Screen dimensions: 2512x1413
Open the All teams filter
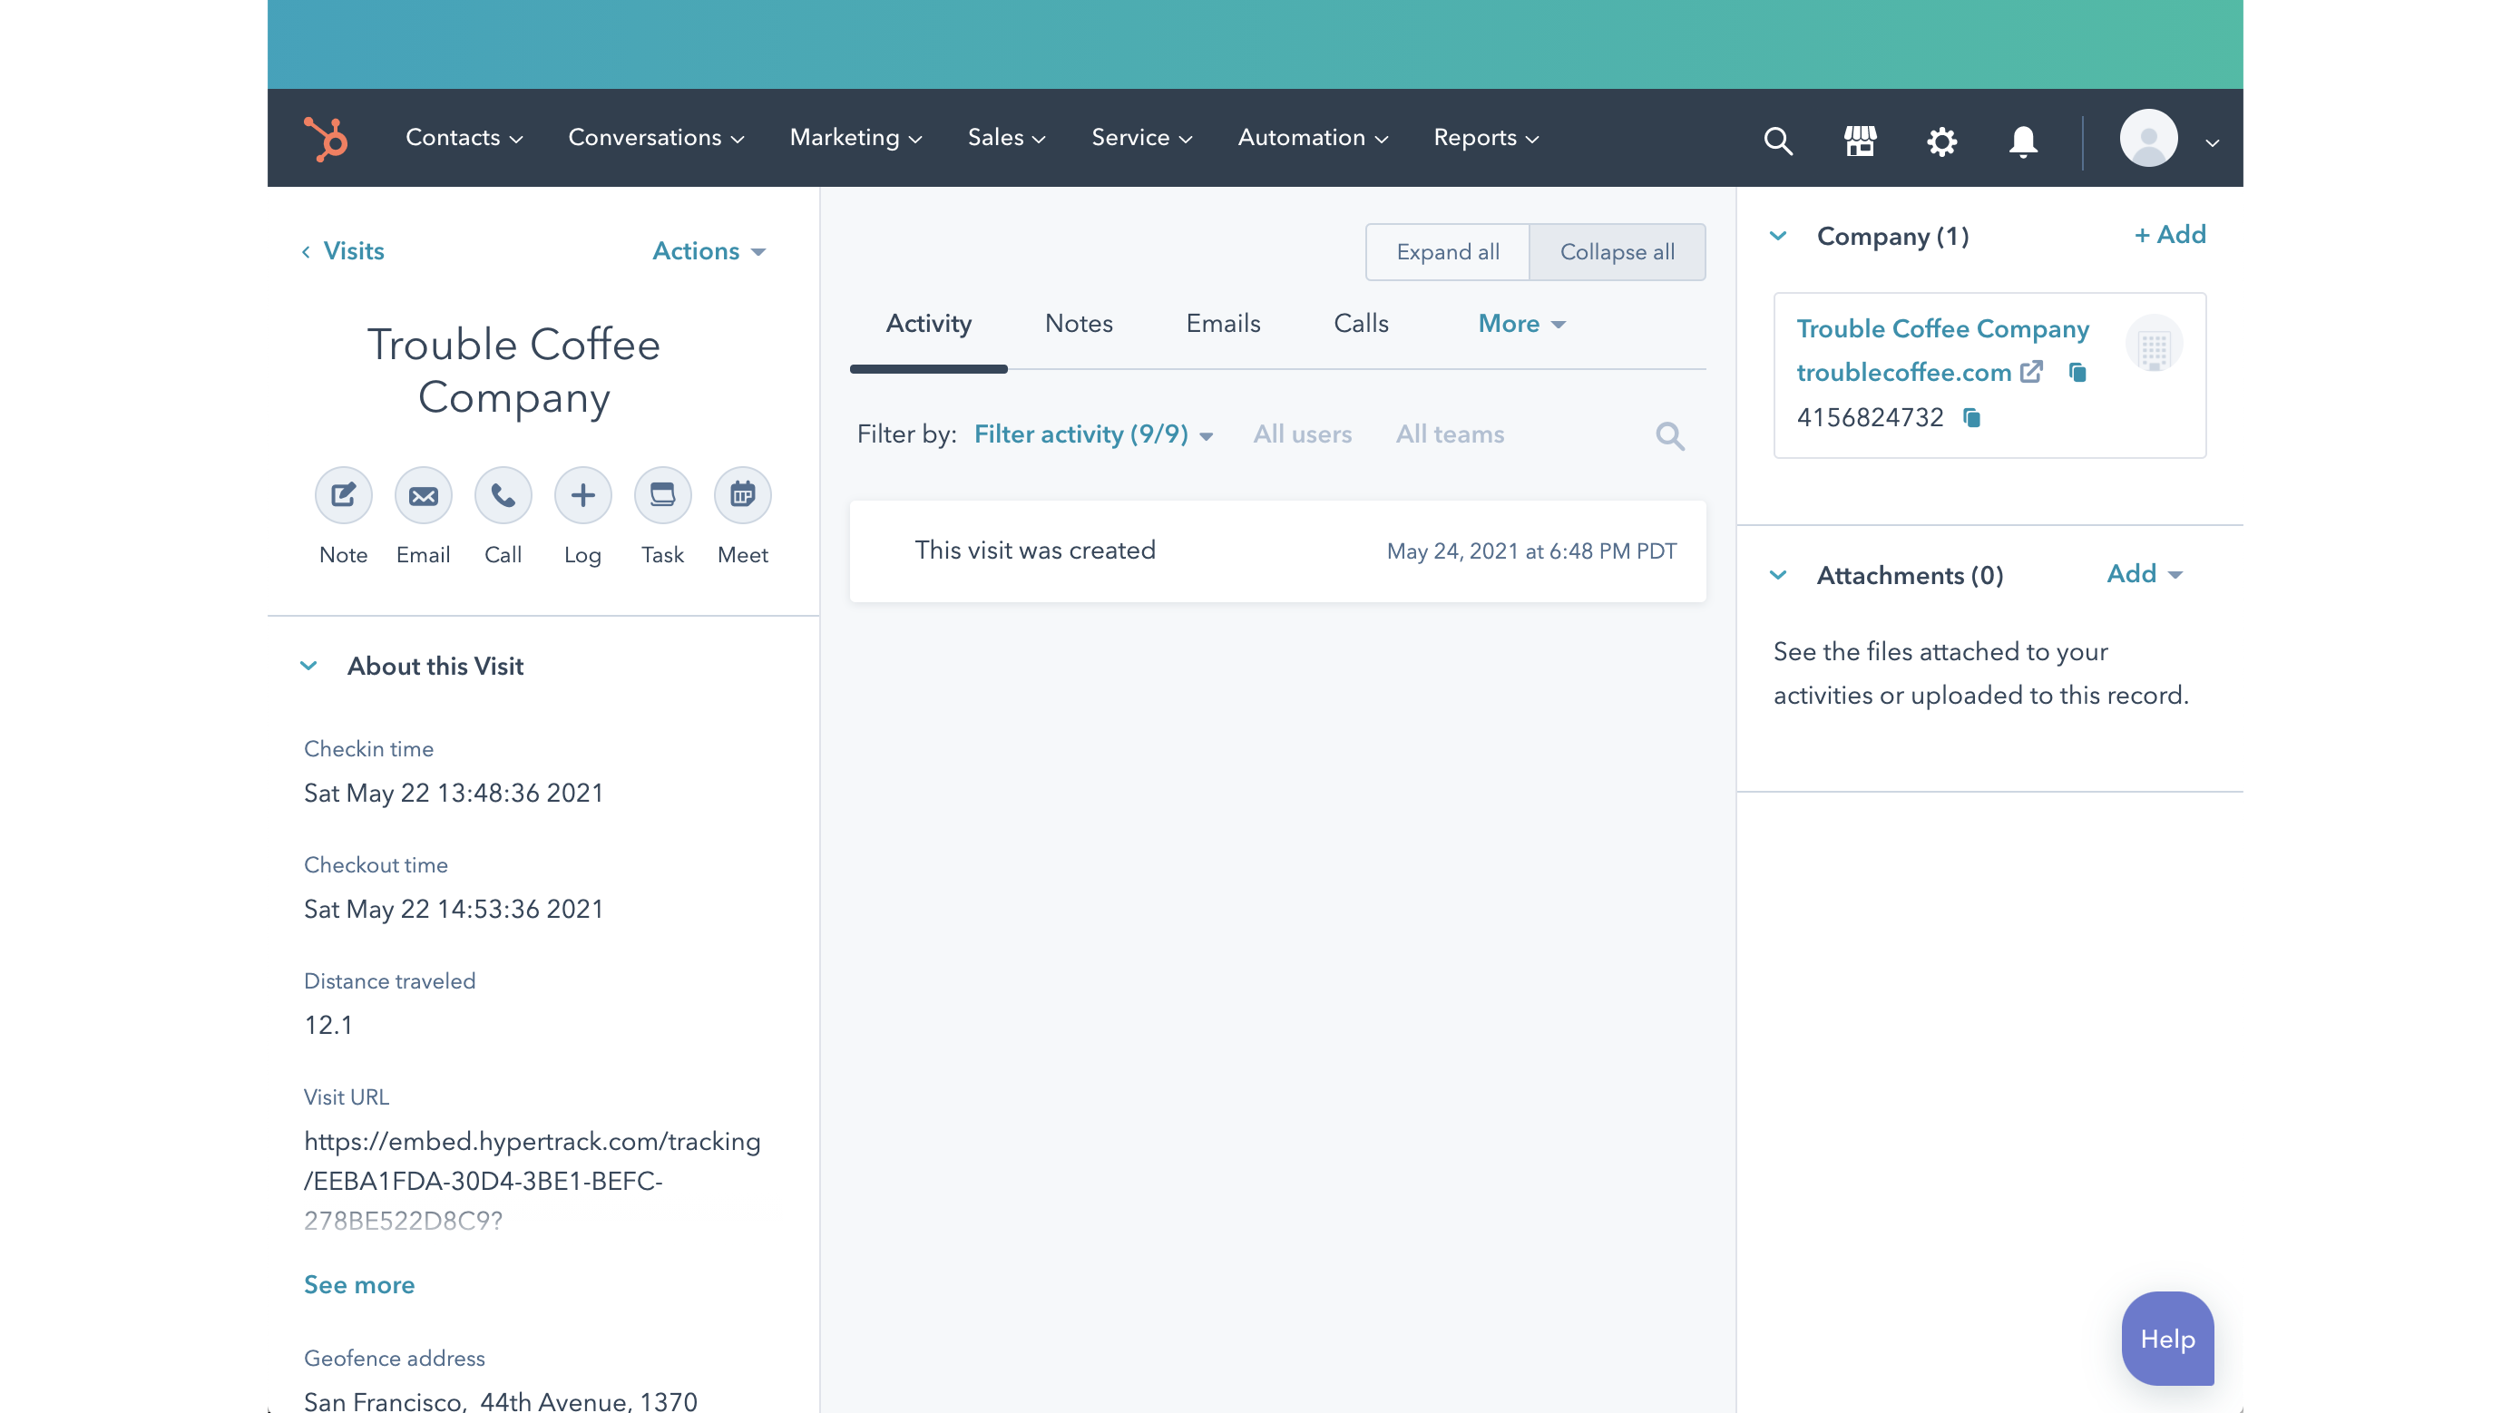tap(1449, 435)
